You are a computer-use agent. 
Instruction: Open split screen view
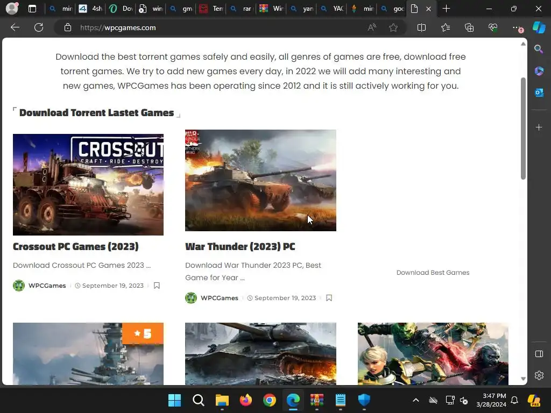421,27
